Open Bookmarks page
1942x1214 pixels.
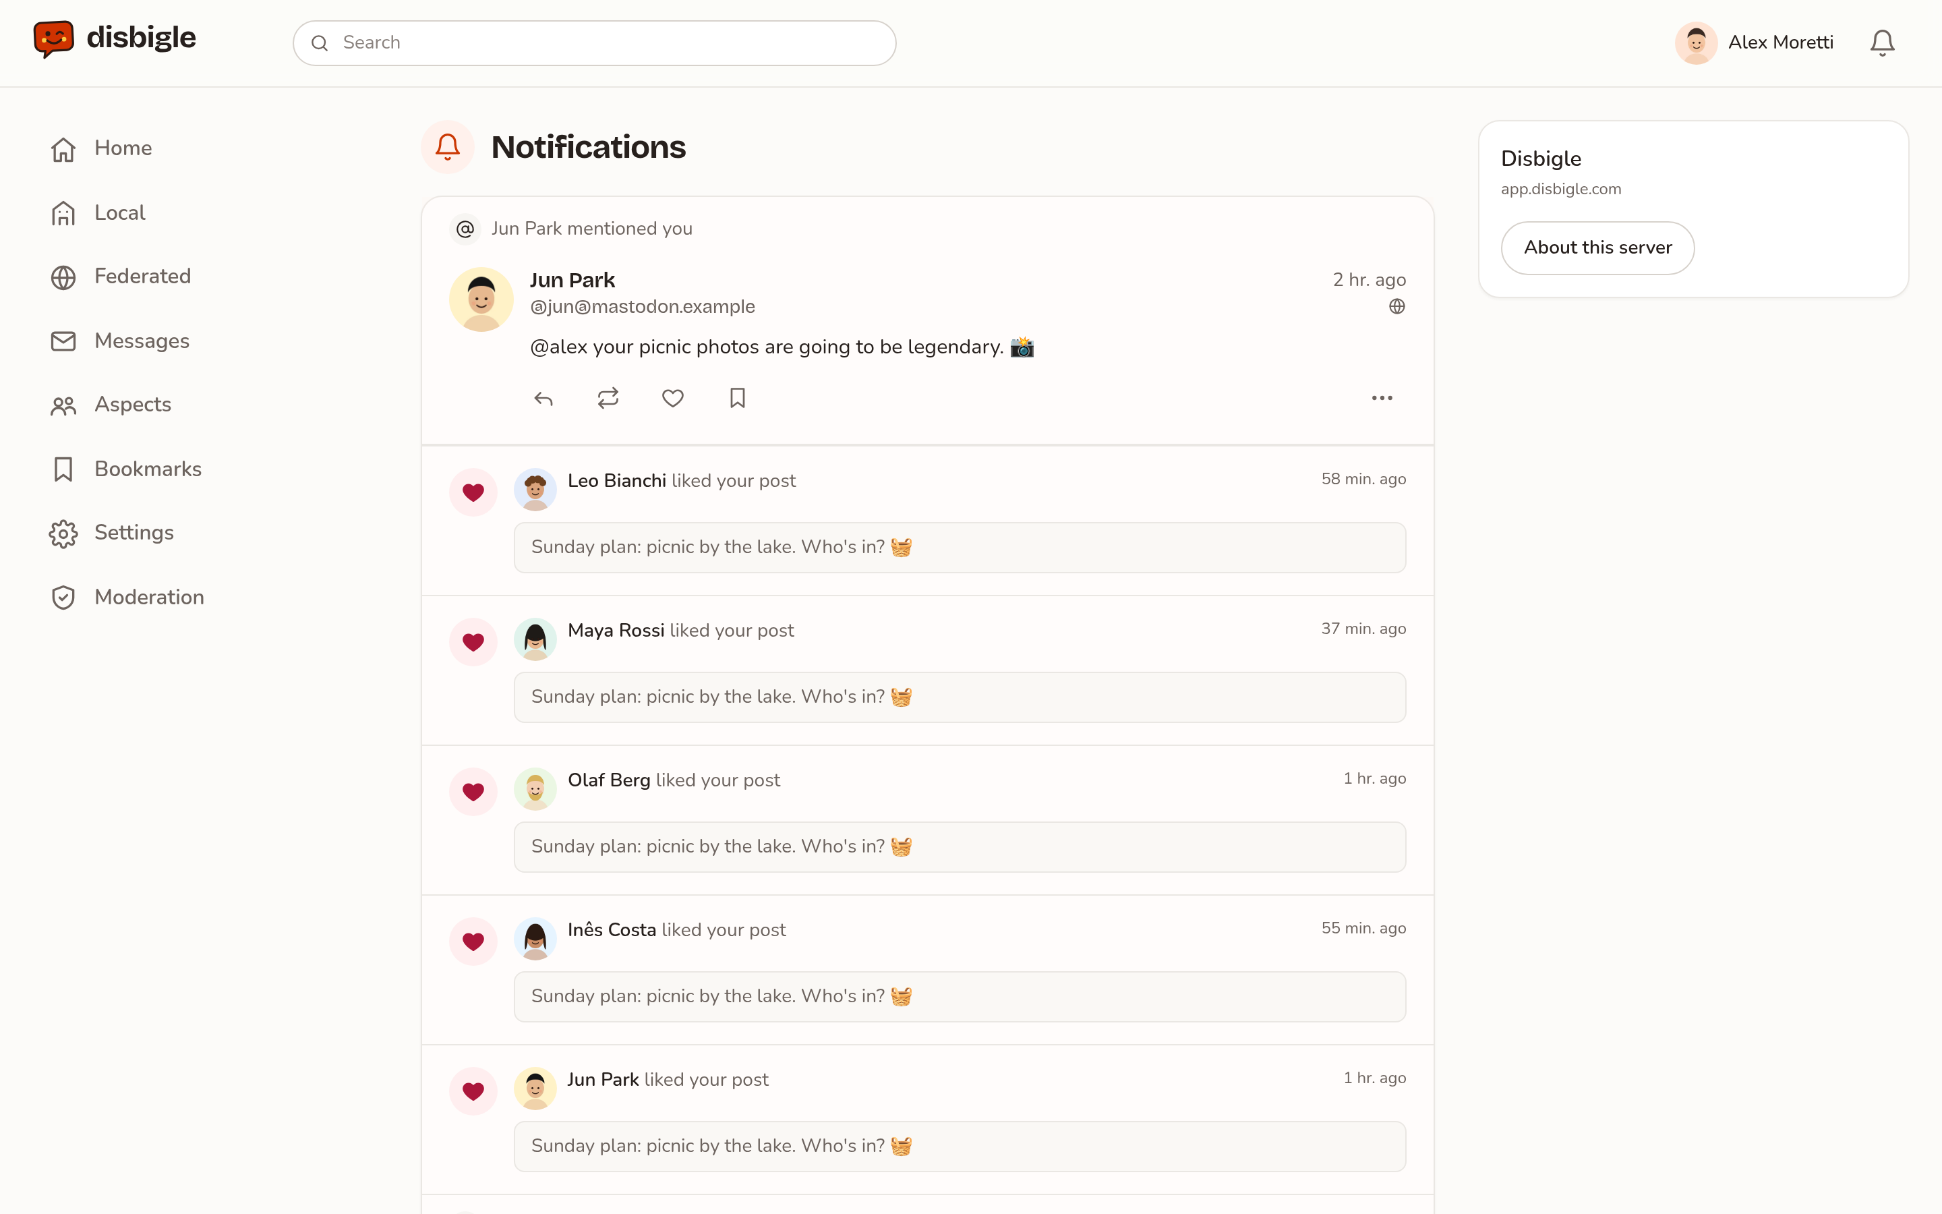click(125, 469)
